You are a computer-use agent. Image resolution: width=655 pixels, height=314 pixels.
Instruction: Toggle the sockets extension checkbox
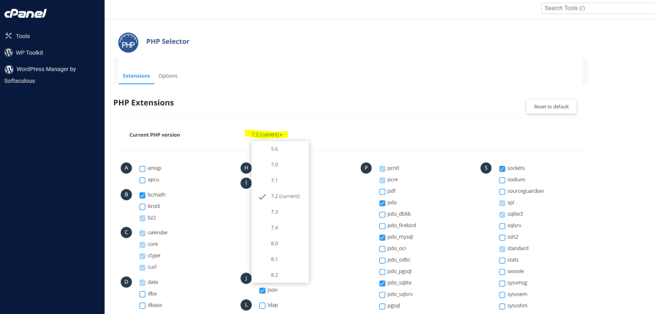[502, 169]
